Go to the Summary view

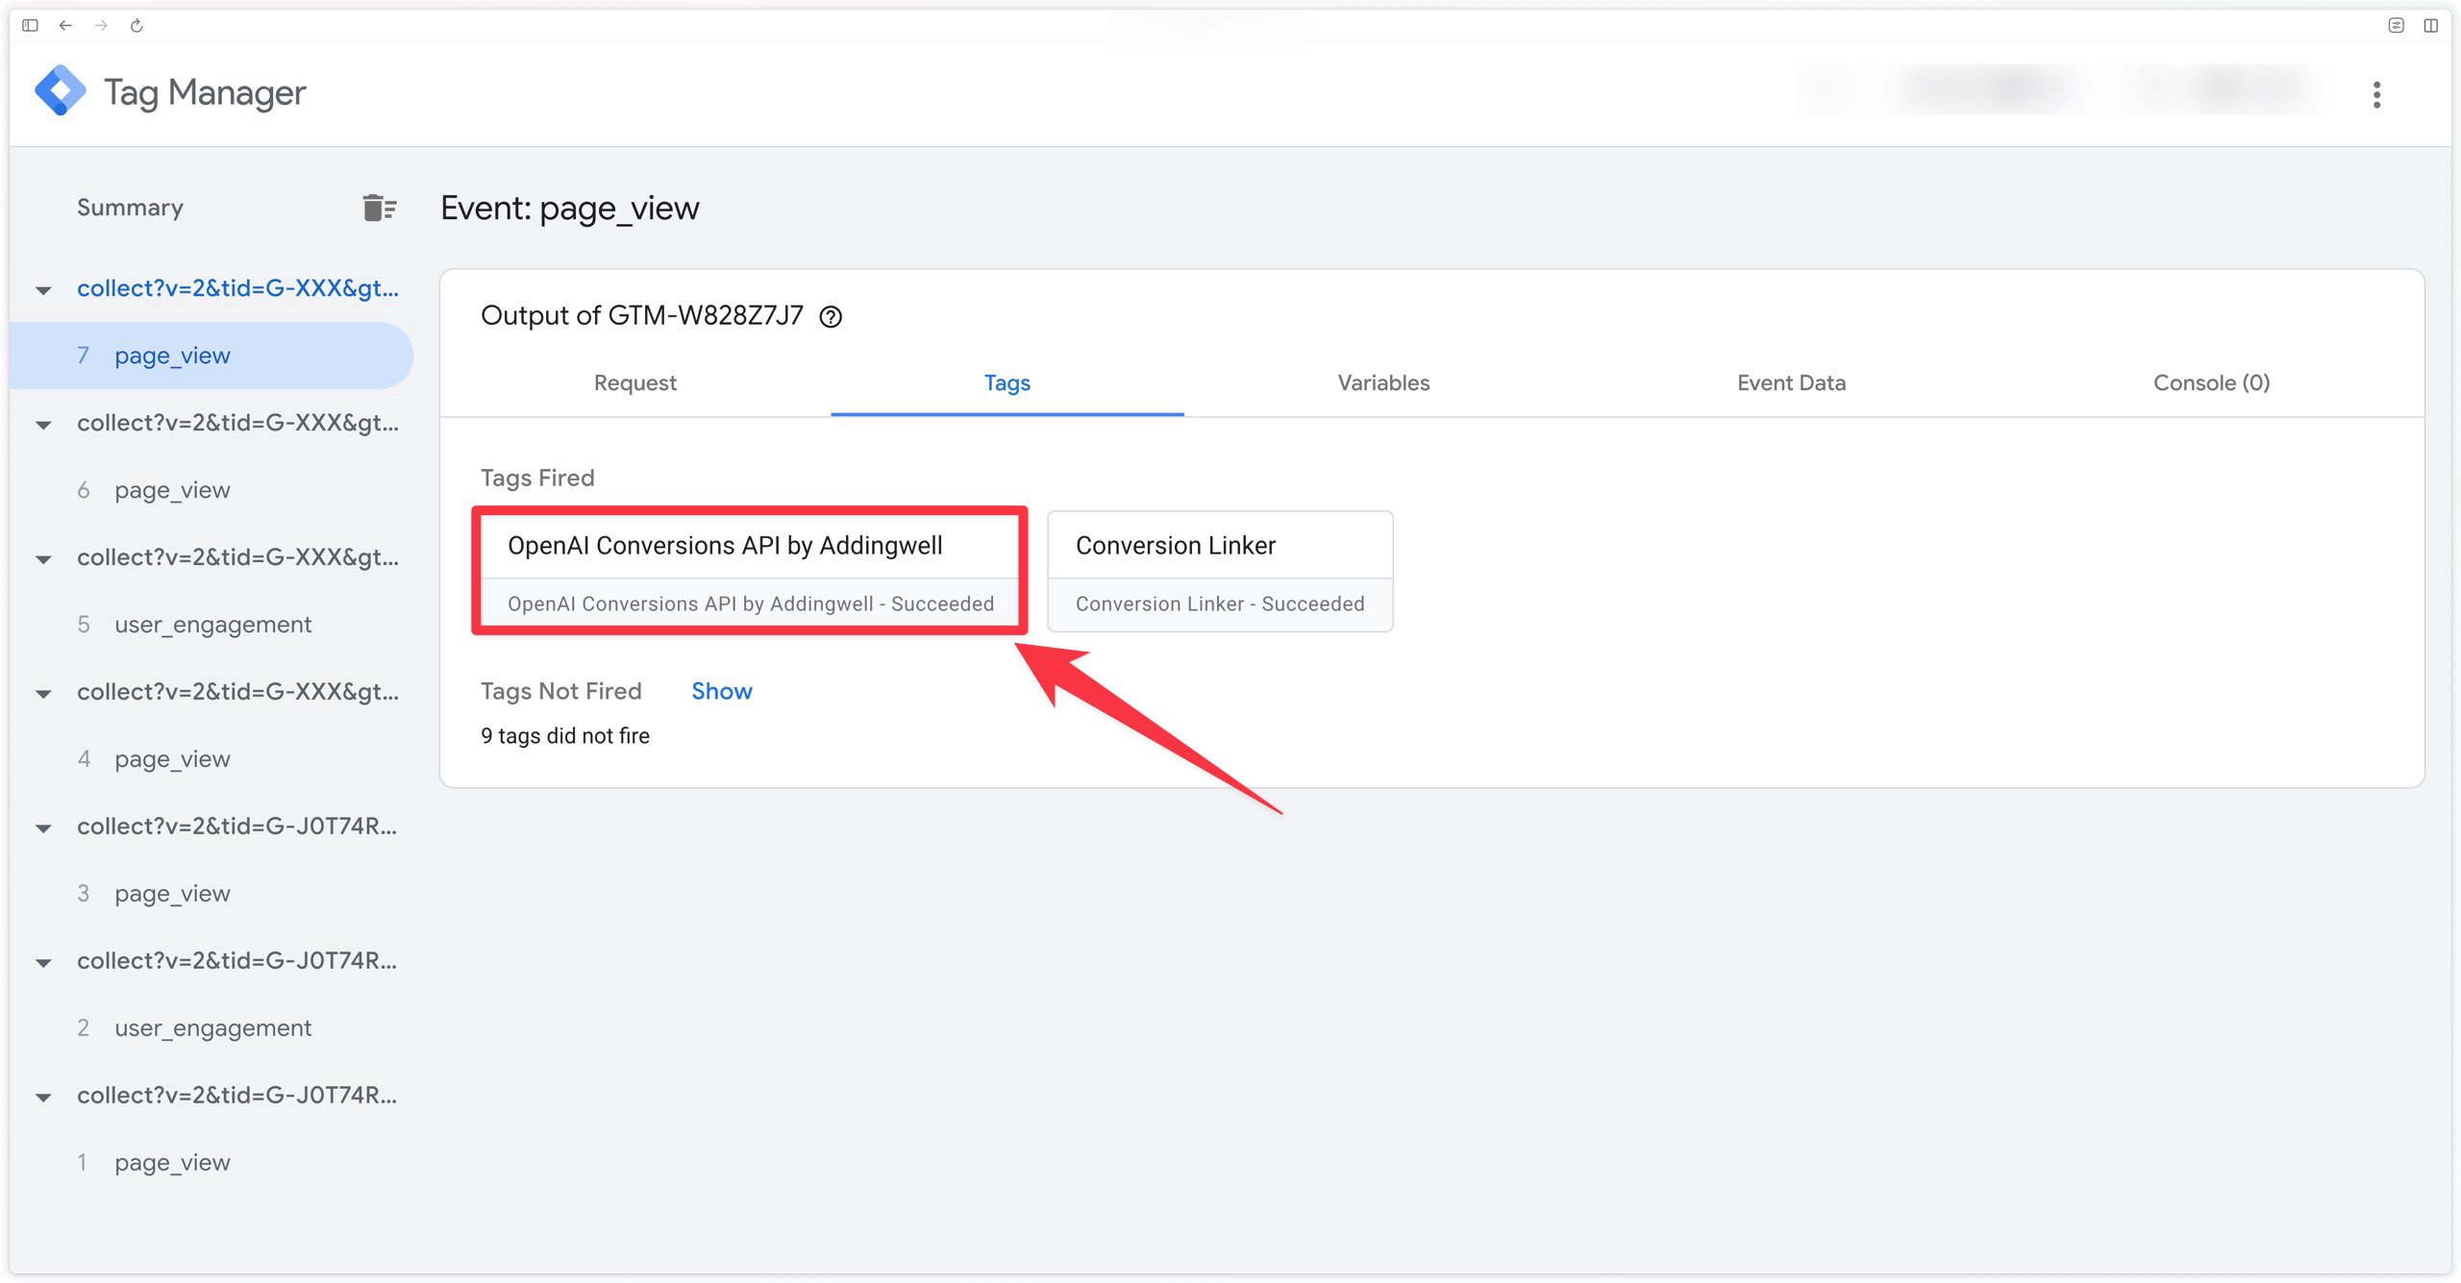point(130,208)
